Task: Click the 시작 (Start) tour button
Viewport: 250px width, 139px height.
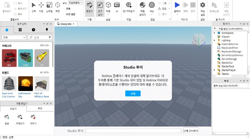Action: [133, 93]
